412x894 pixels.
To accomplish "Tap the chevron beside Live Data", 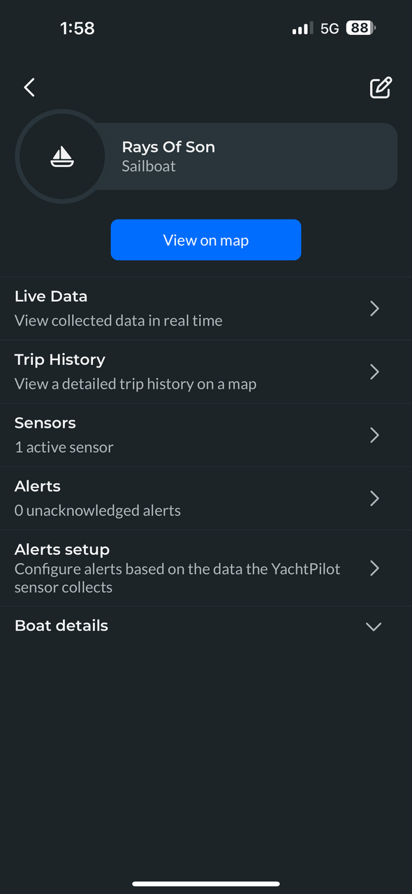I will click(x=374, y=308).
